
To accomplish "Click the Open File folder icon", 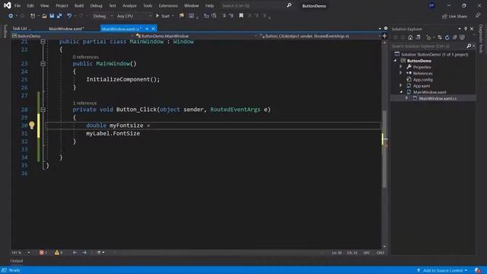I will click(44, 16).
